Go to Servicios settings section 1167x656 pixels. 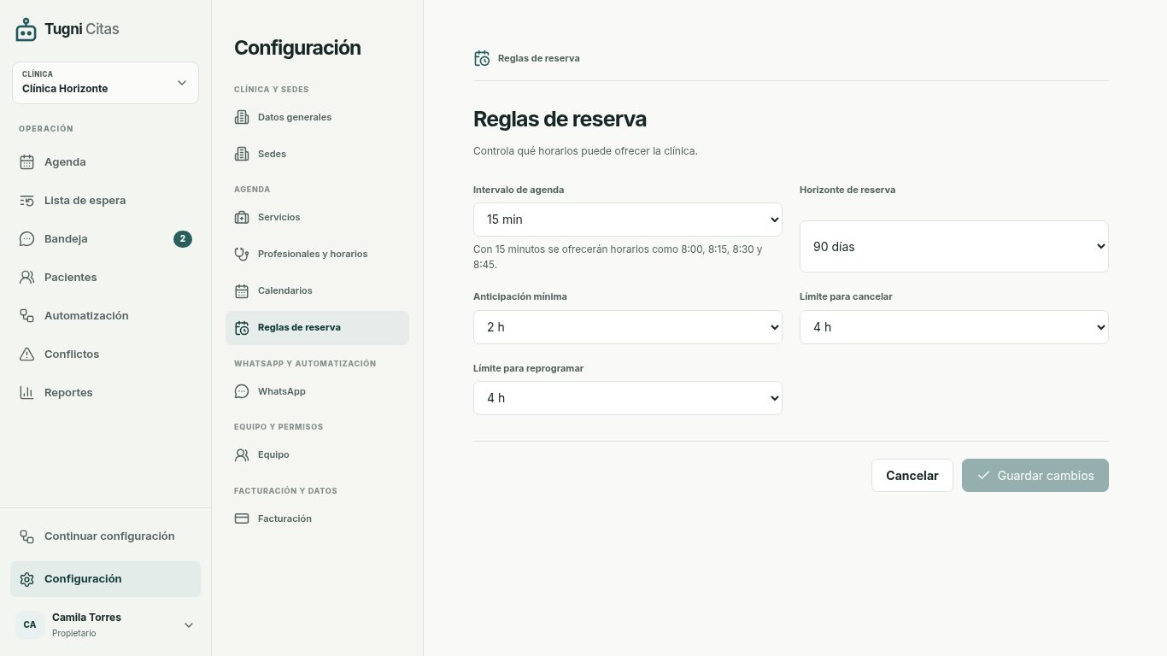317,217
